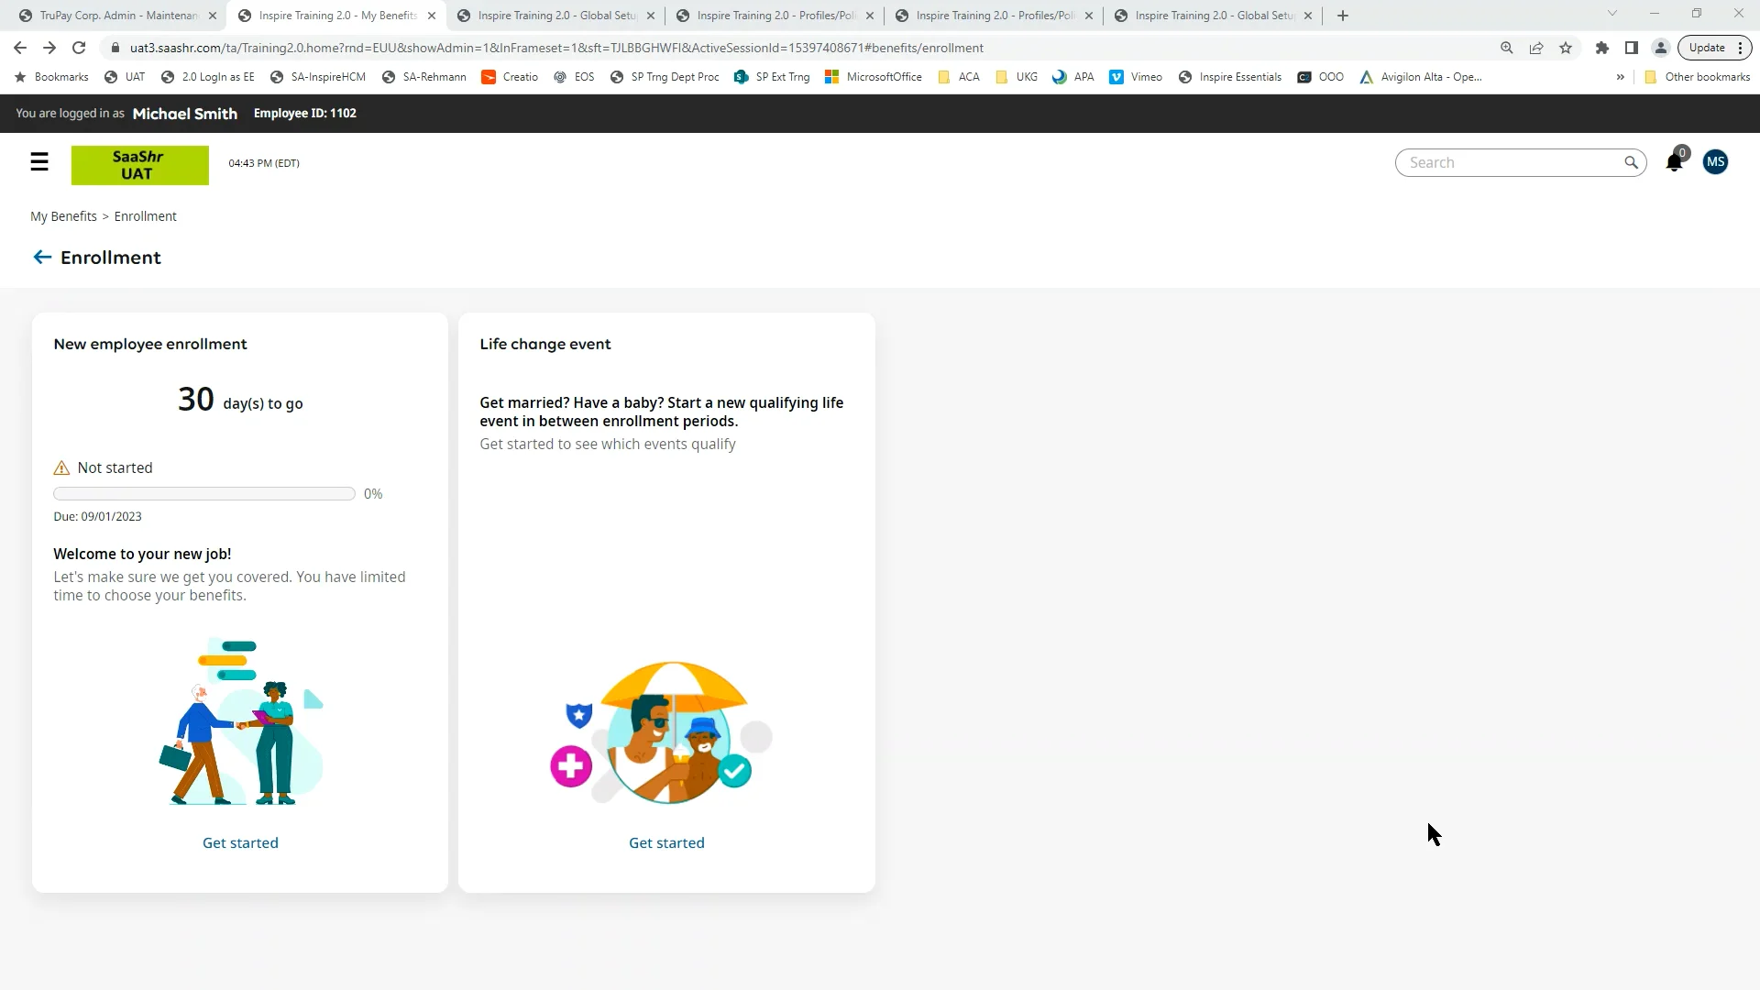Click the Due: 09/01/2023 text
The image size is (1760, 990).
coord(97,517)
